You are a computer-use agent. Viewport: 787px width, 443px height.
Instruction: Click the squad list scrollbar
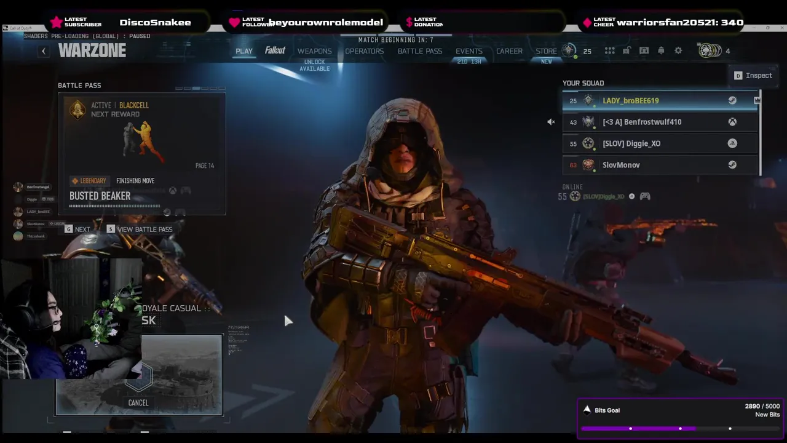point(761,133)
